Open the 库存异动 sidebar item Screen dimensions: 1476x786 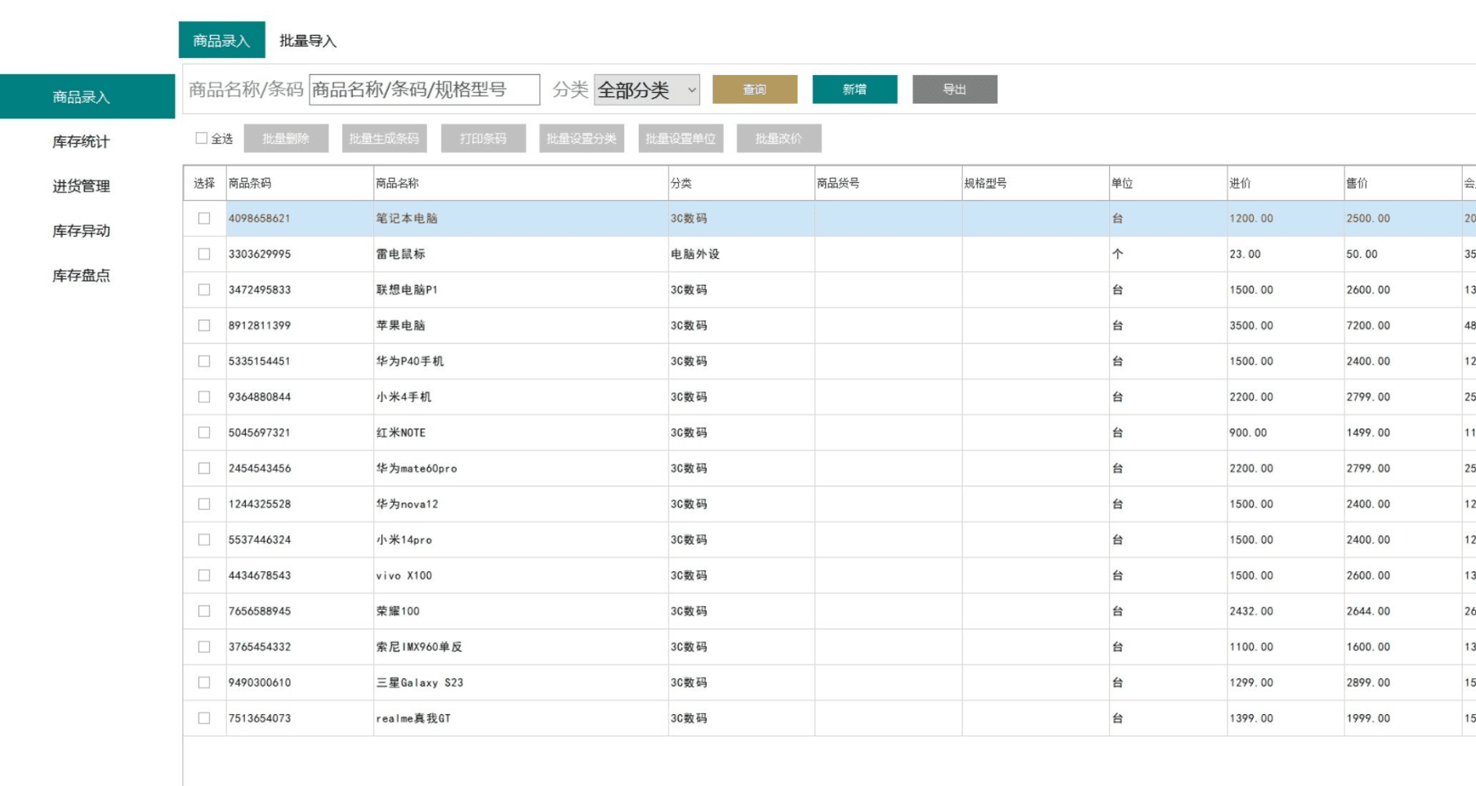click(81, 231)
